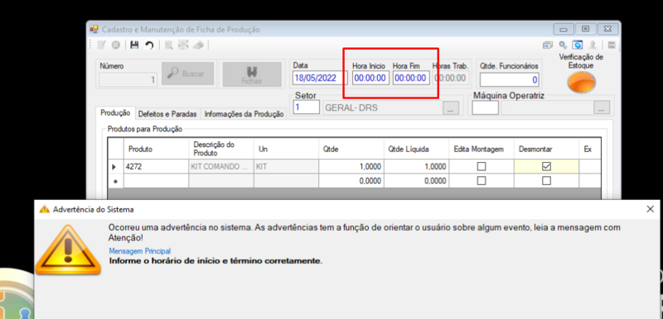
Task: Click the Un column header
Action: coord(286,150)
